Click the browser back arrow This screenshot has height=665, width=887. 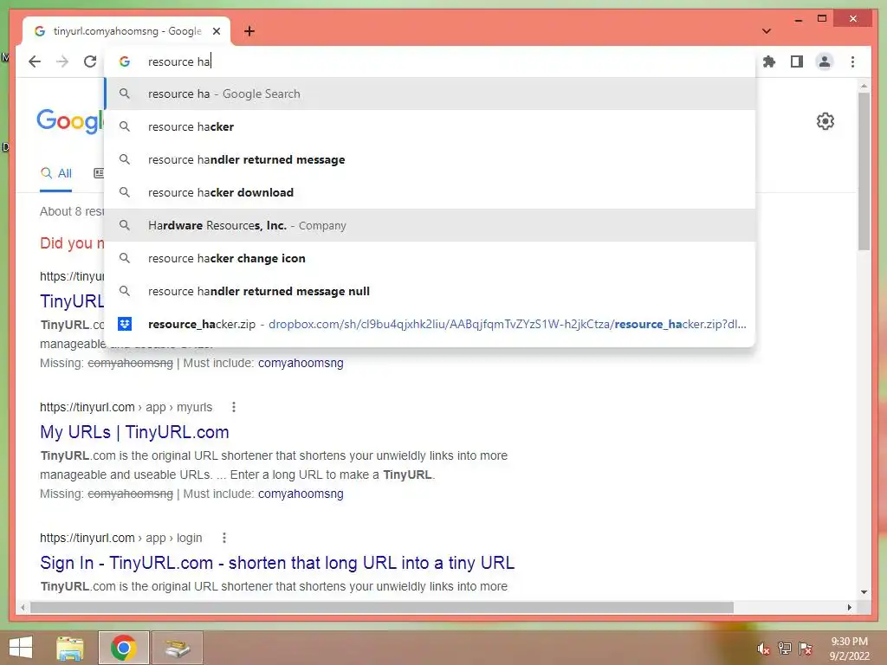pos(35,61)
